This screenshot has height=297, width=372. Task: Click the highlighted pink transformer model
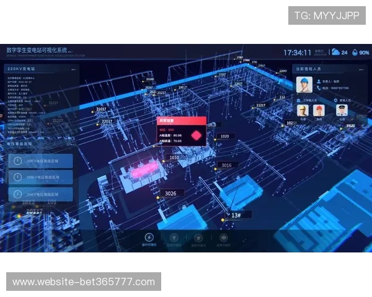(144, 170)
